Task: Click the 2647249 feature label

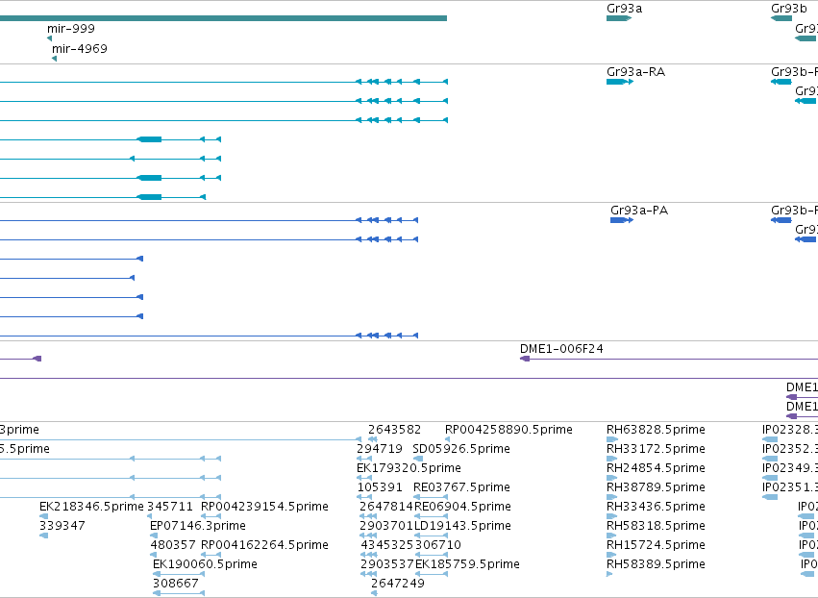Action: coord(398,584)
